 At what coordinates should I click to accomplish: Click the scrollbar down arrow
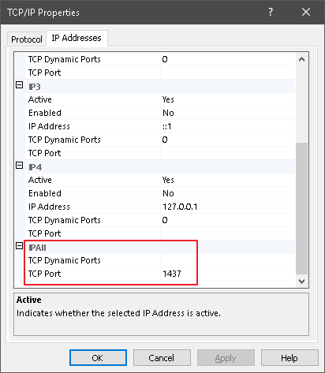tap(301, 282)
